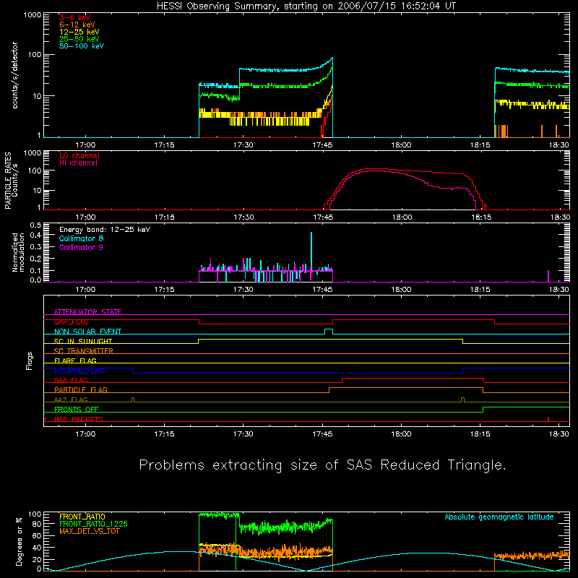The height and width of the screenshot is (578, 578).
Task: Select the GAP_FLAG label
Action: (x=71, y=322)
